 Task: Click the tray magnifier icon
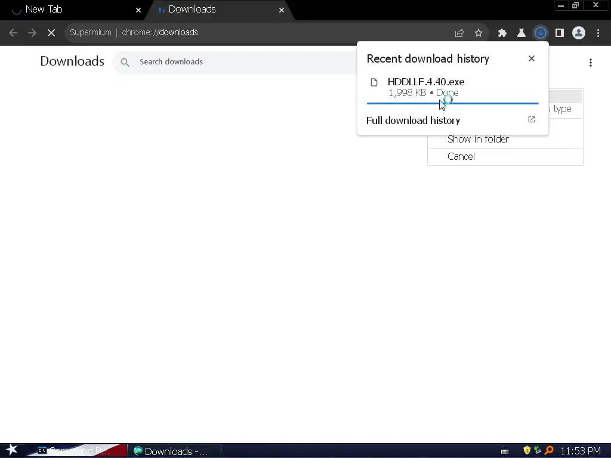[549, 451]
